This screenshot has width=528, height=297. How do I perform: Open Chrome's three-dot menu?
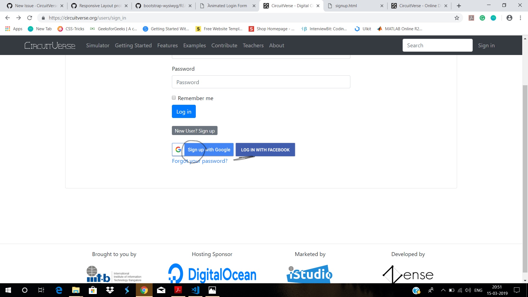(520, 18)
